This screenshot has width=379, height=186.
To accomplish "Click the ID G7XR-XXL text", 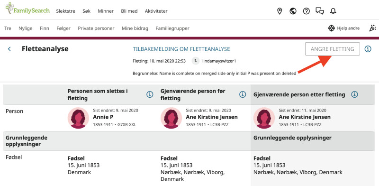I will [x=126, y=125].
